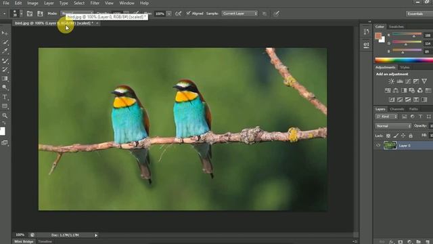Pick a color from spectrum ramp
Screen dimensions: 433x244
tap(404, 60)
